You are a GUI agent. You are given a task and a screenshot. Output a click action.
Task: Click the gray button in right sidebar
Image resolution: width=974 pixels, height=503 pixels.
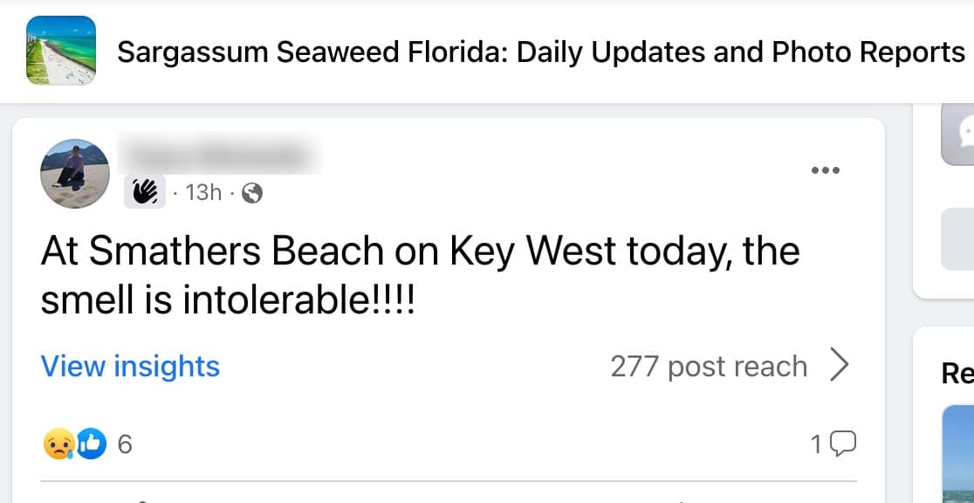(958, 238)
